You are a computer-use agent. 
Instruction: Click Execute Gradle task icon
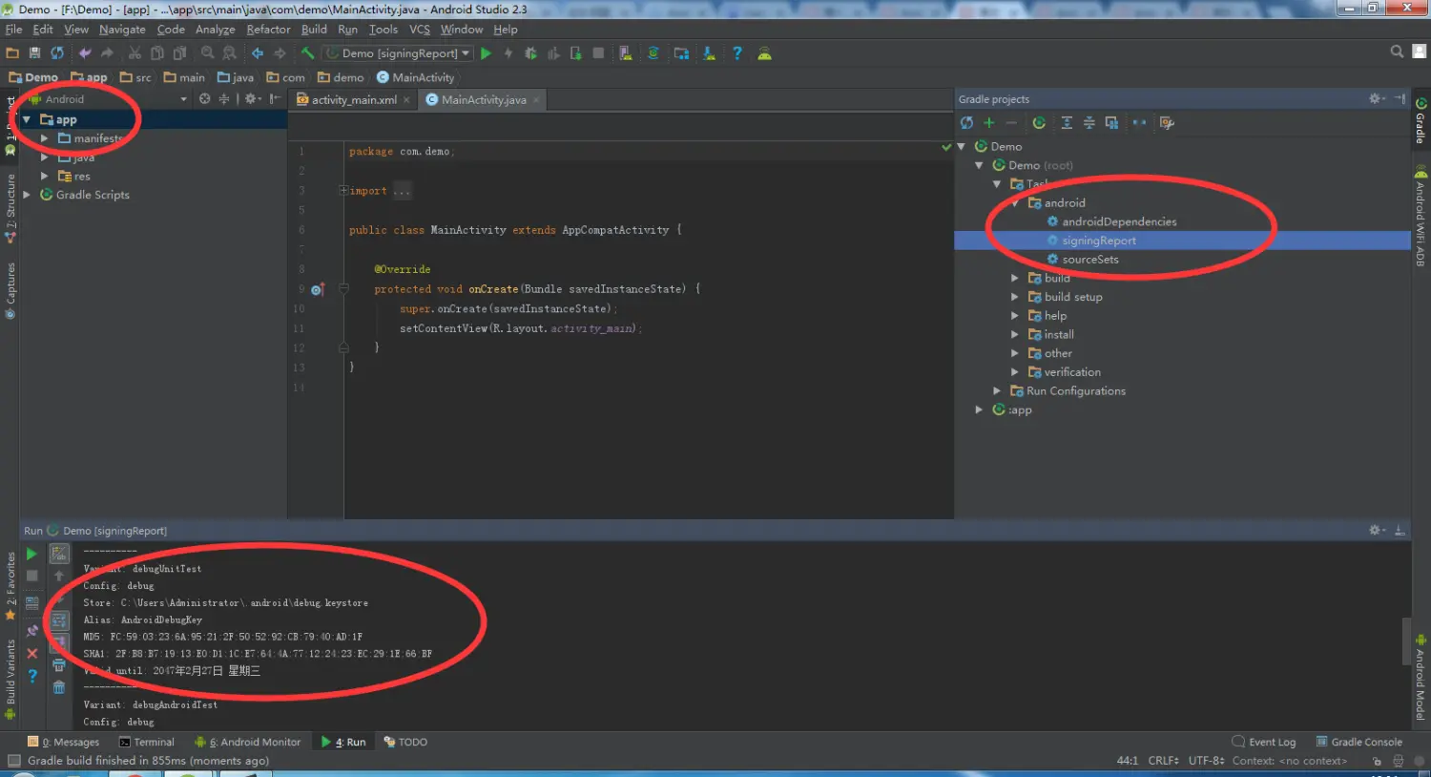1039,122
